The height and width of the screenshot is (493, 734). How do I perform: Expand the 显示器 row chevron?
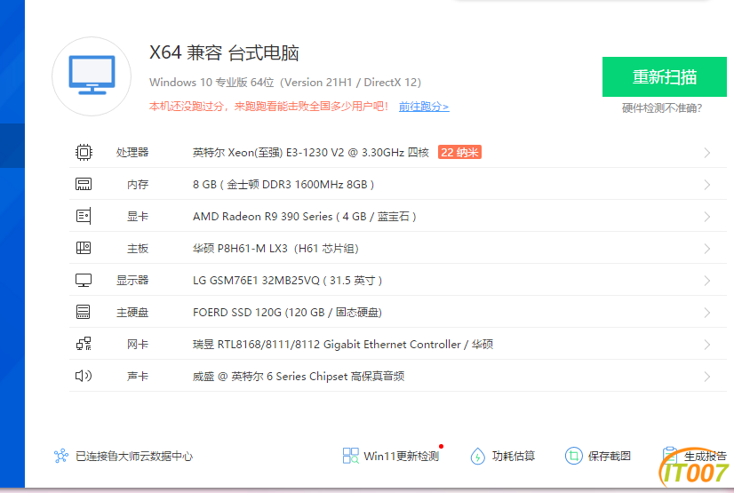706,281
